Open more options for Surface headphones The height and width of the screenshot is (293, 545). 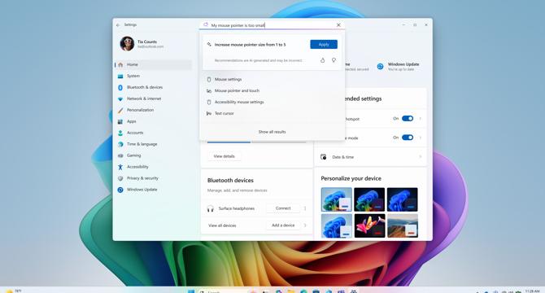(x=305, y=208)
